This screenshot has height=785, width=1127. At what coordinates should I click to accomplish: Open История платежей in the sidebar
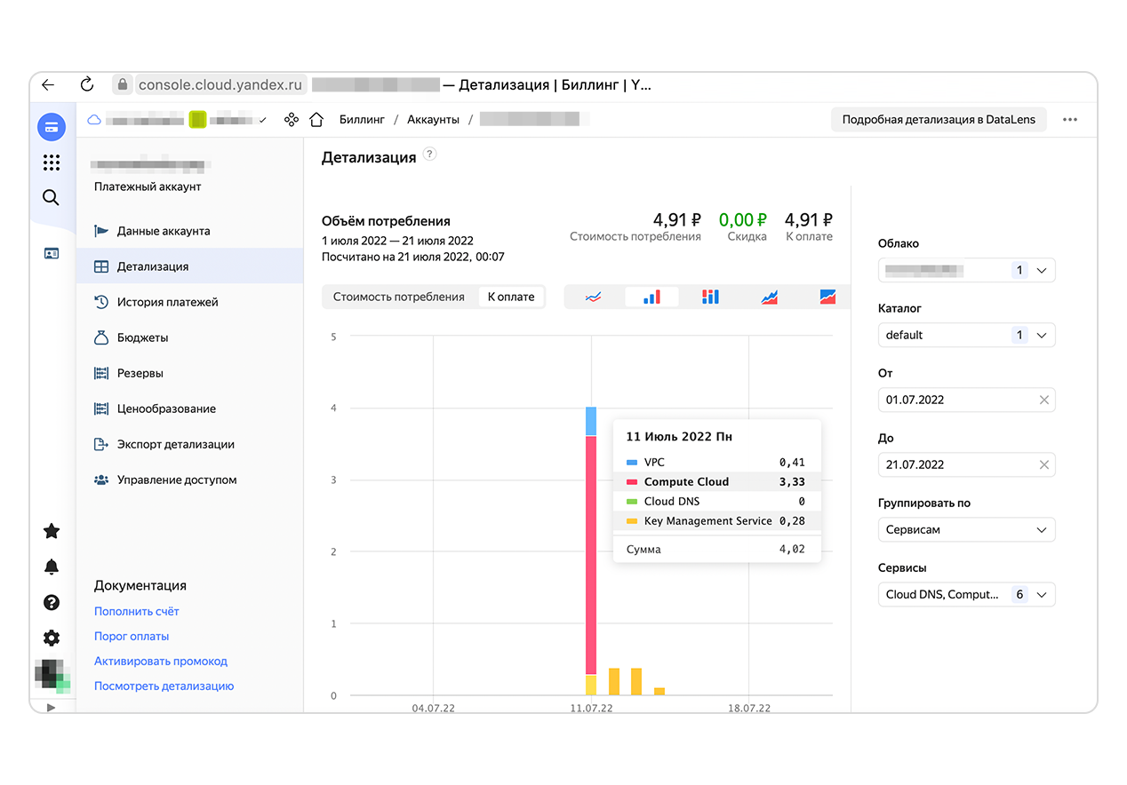[x=189, y=302]
